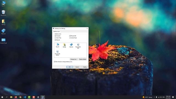Viewport: 176px width, 99px height.
Task: Select the Control Panel desktop shortcut
Action: [4, 41]
